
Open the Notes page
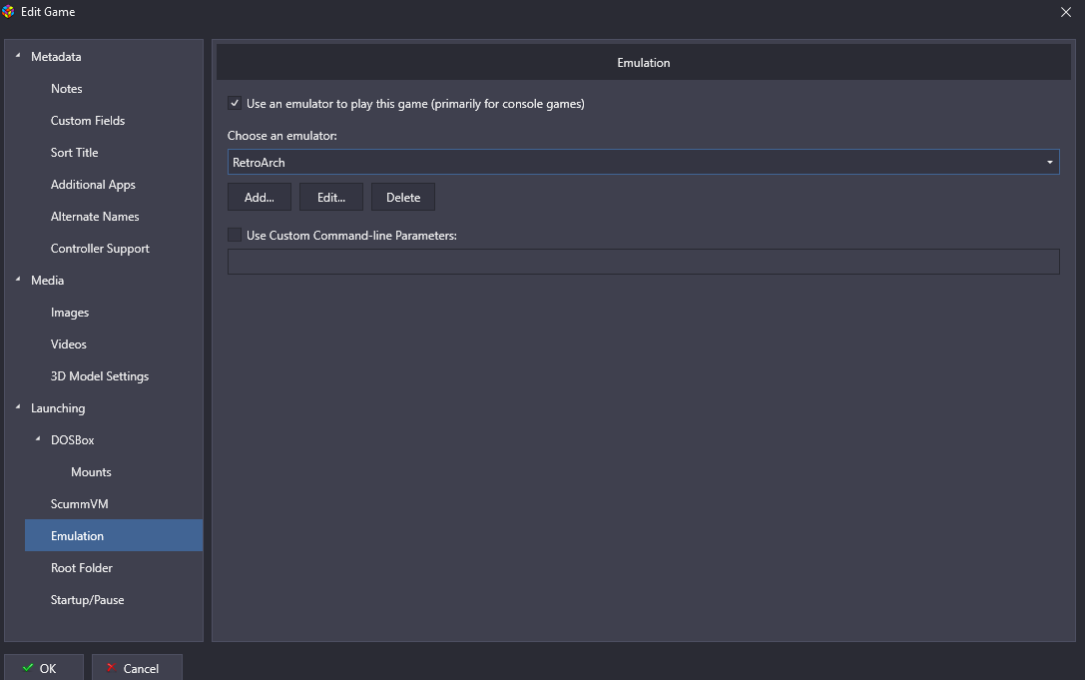click(67, 89)
